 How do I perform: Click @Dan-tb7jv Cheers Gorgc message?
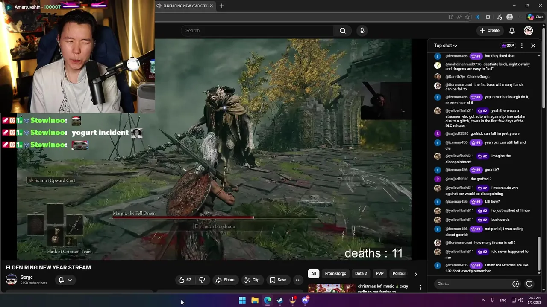click(478, 77)
